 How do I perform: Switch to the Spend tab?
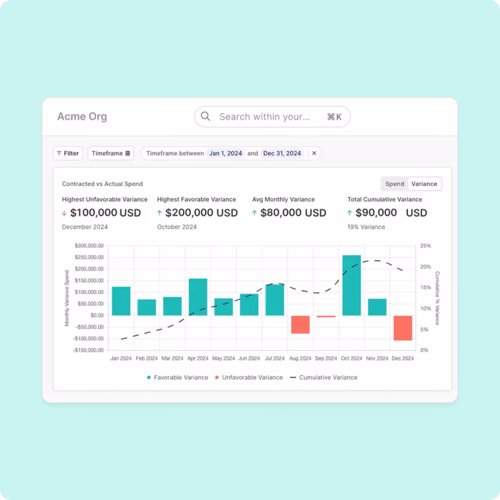[x=394, y=184]
